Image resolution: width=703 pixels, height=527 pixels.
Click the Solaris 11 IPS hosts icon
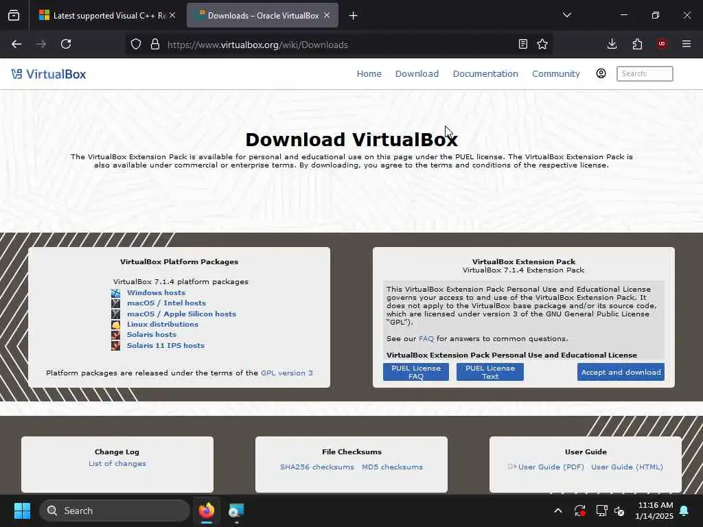point(115,346)
